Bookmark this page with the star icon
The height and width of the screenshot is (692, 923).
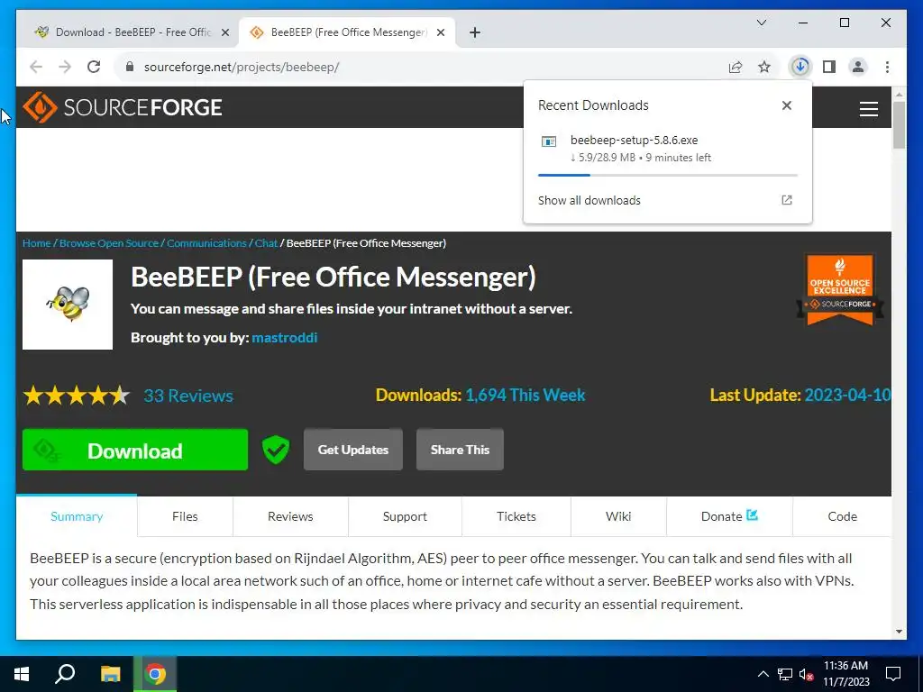coord(764,67)
